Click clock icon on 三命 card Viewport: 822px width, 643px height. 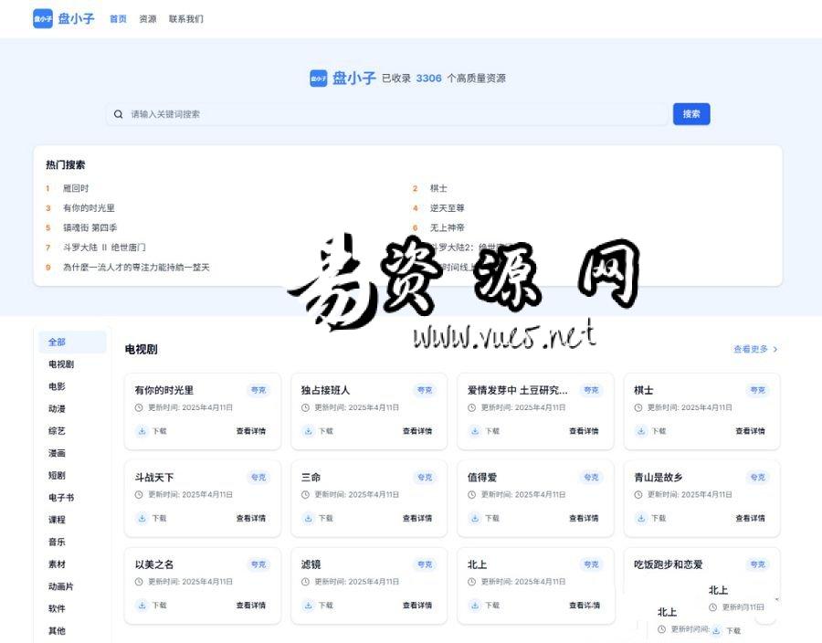click(x=305, y=495)
